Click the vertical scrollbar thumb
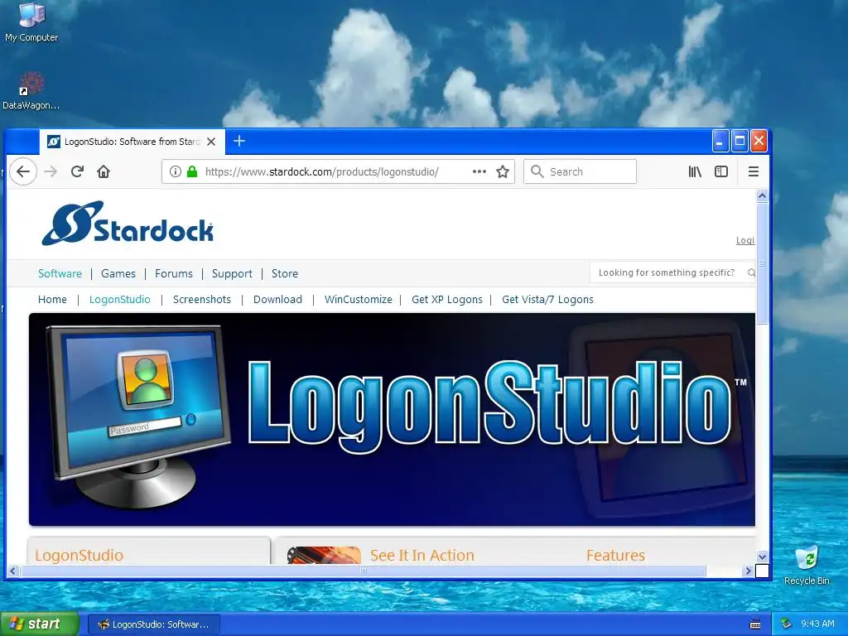The image size is (848, 636). point(762,263)
